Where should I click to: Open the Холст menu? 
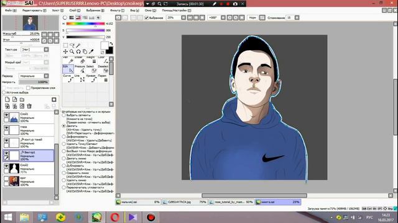tap(58, 11)
